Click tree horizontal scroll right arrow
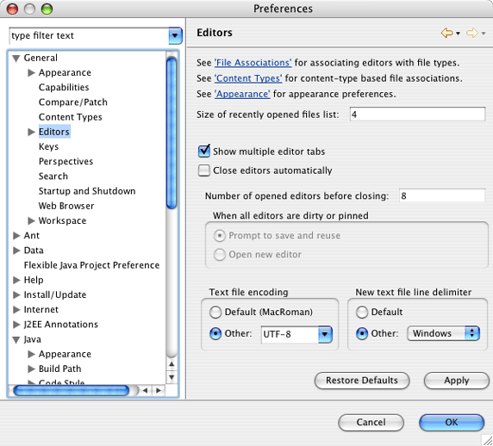493x446 pixels. pos(159,390)
